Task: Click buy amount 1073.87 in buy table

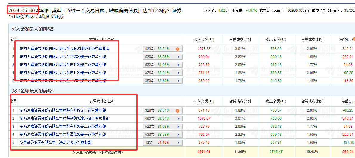Action: (x=204, y=48)
